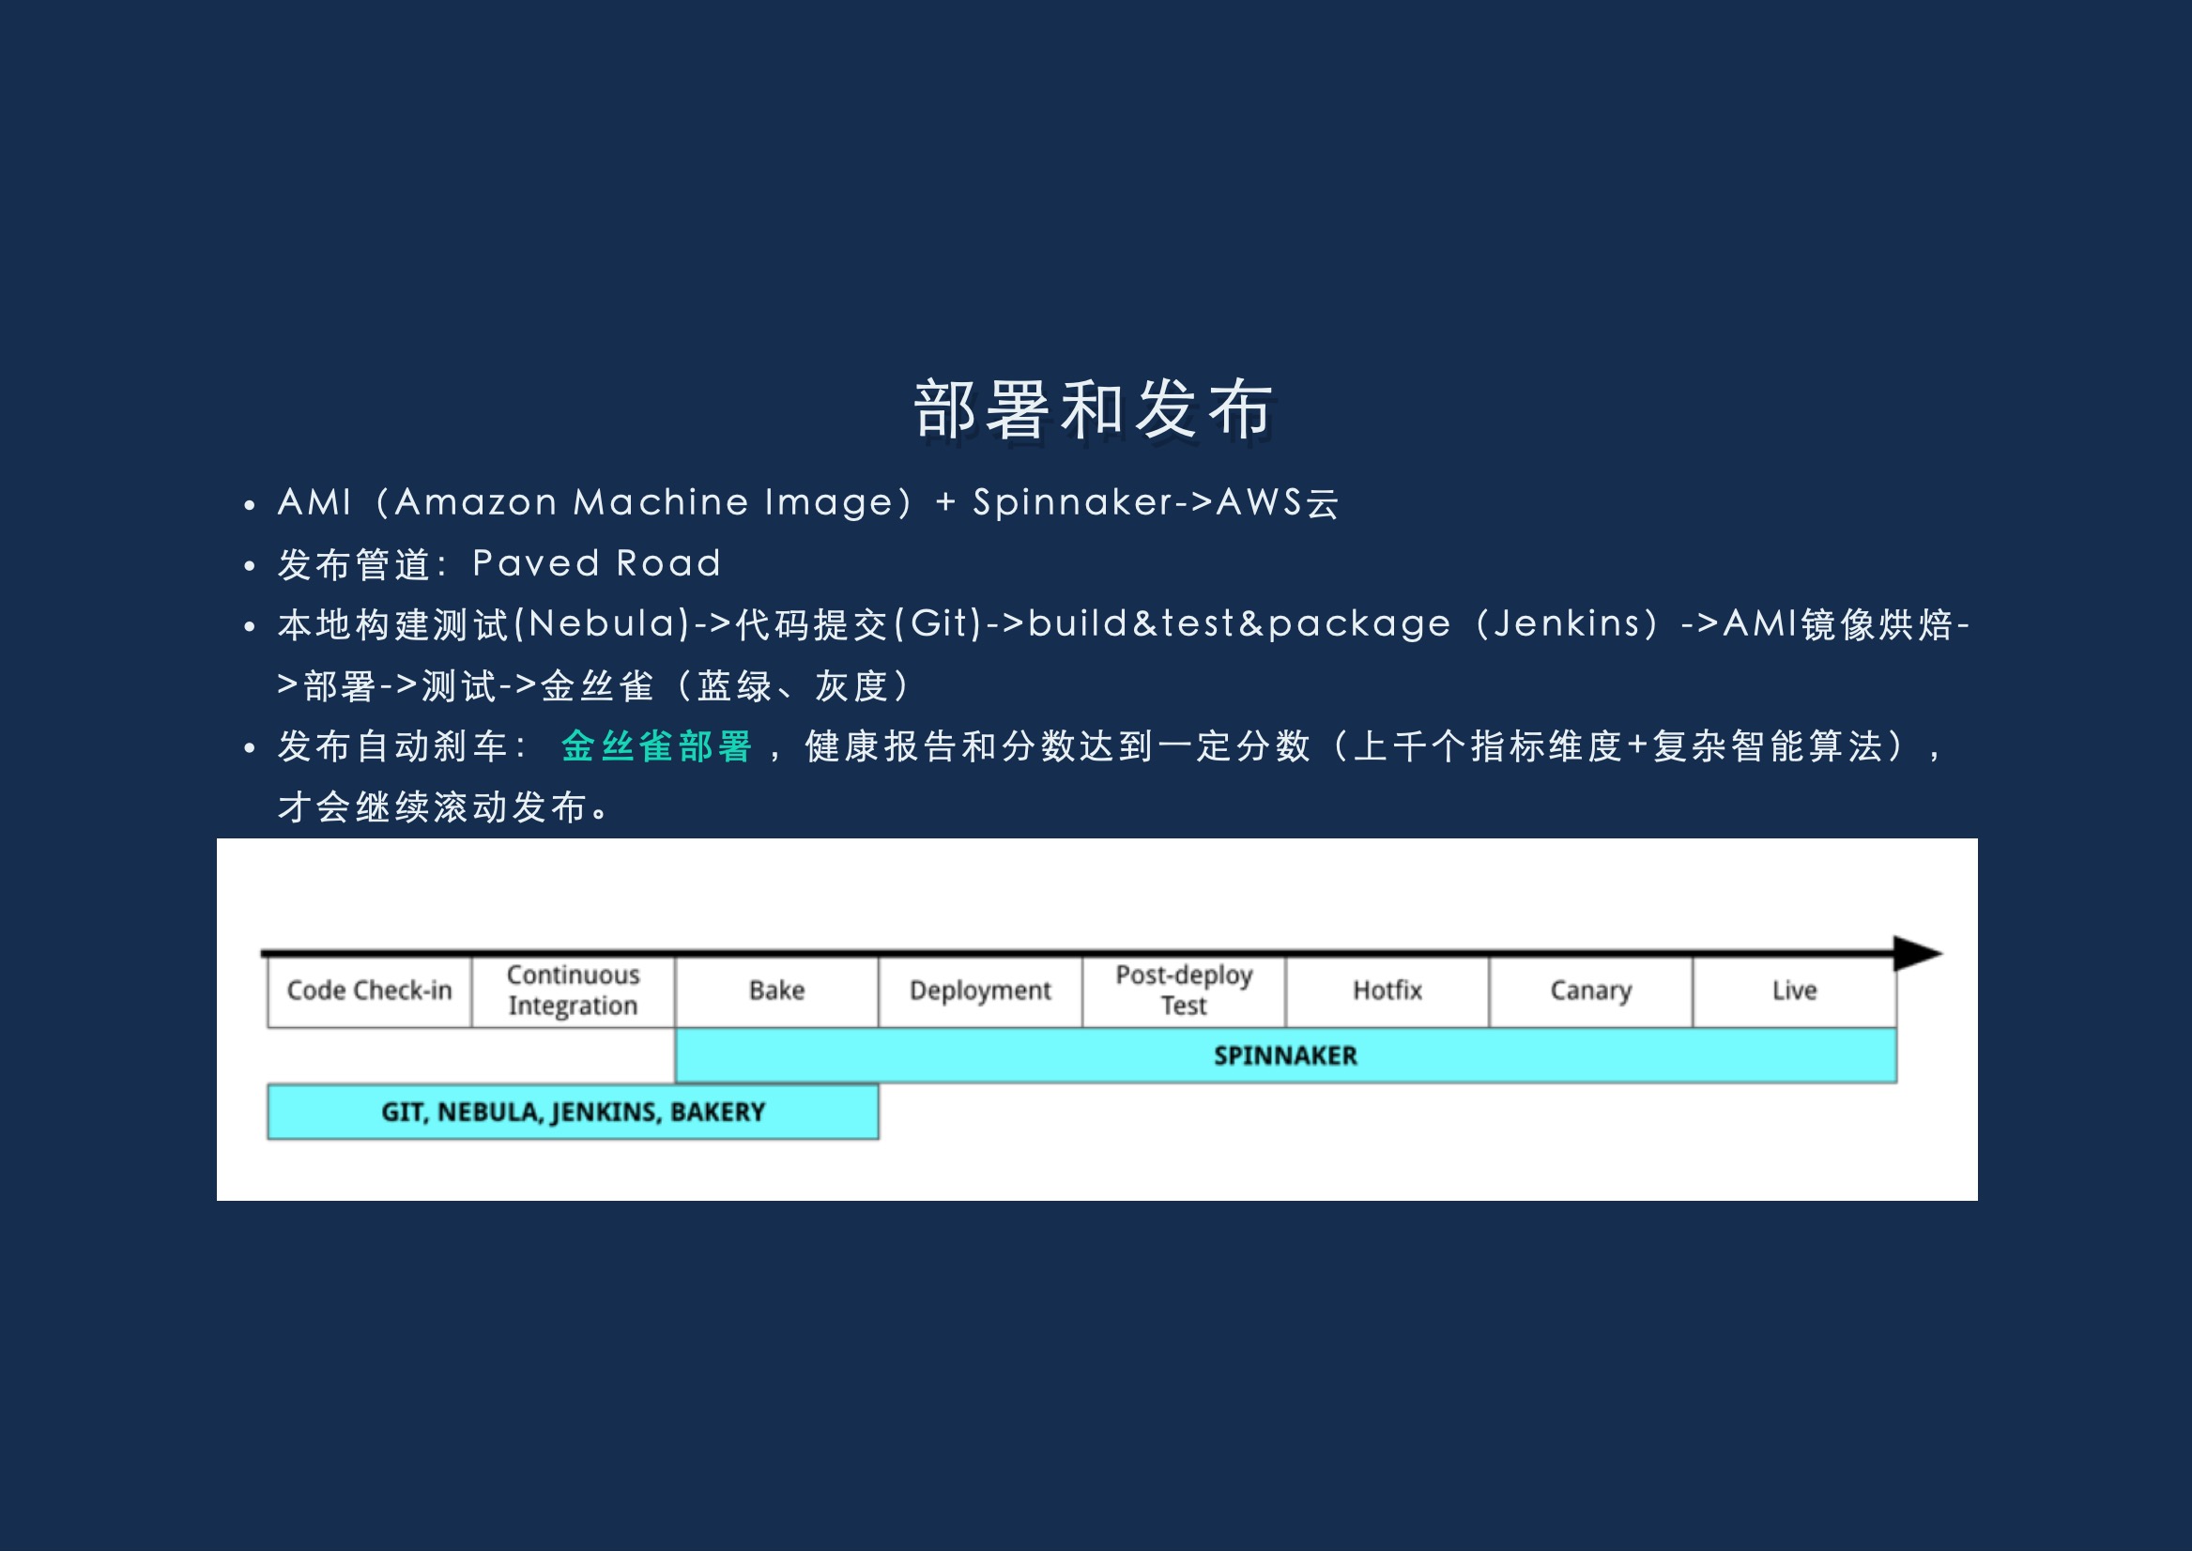This screenshot has height=1551, width=2192.
Task: Click the 'Deployment' stage box
Action: tap(980, 991)
